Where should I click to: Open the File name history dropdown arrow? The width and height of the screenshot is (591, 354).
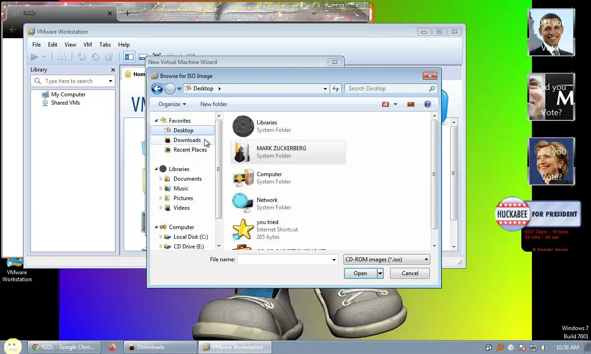(x=334, y=260)
